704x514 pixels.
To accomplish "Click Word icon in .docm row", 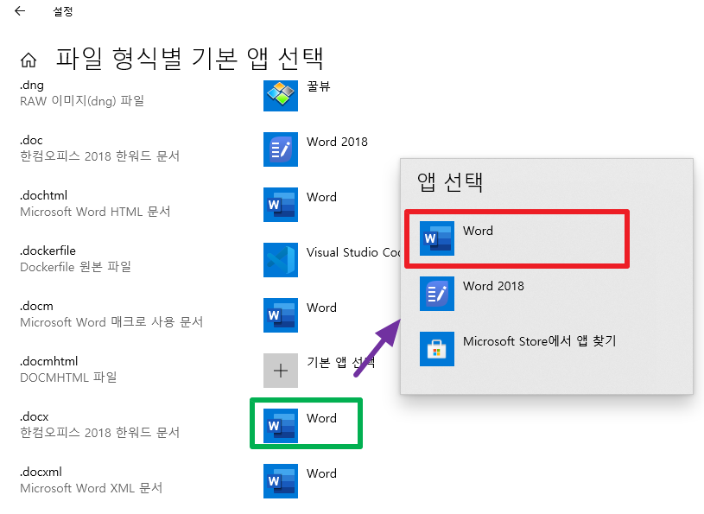I will 281,315.
